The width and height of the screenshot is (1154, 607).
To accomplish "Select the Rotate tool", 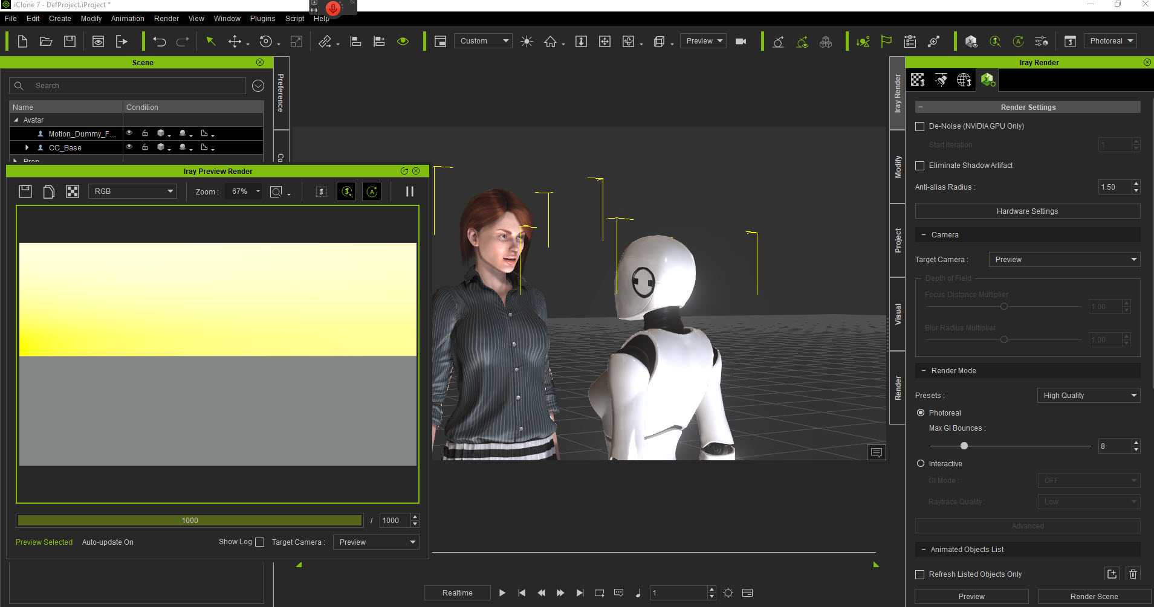I will click(x=265, y=41).
